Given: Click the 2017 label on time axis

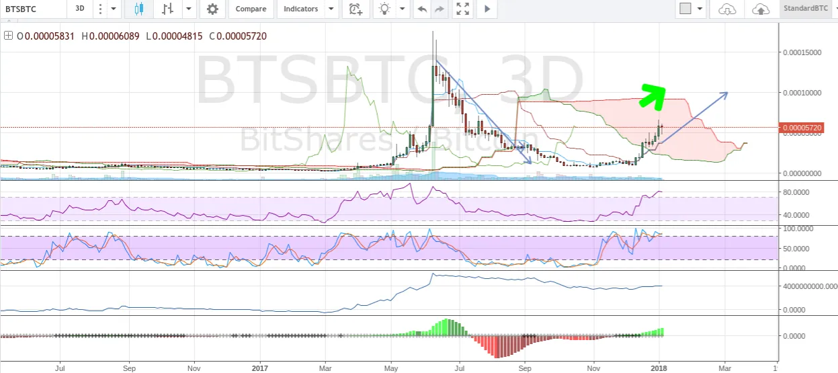Looking at the screenshot, I should point(260,369).
